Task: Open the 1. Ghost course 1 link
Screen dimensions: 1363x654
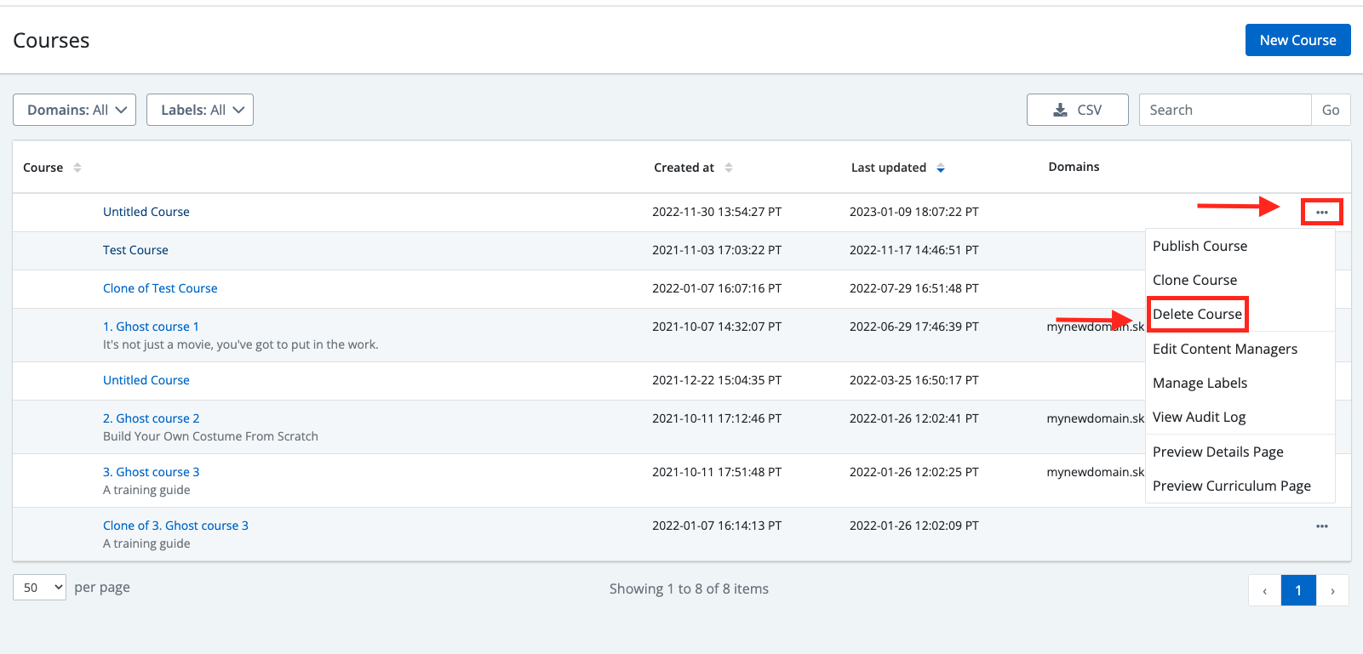Action: coord(151,327)
